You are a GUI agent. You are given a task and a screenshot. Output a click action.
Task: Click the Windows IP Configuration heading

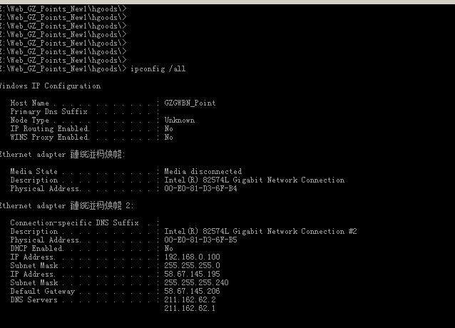coord(50,86)
